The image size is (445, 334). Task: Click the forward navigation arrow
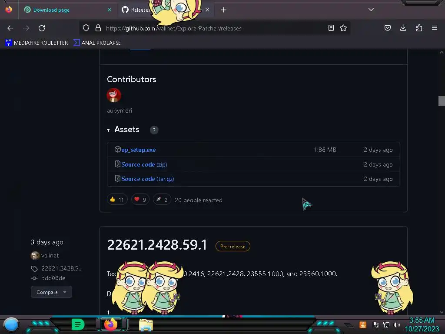point(26,28)
